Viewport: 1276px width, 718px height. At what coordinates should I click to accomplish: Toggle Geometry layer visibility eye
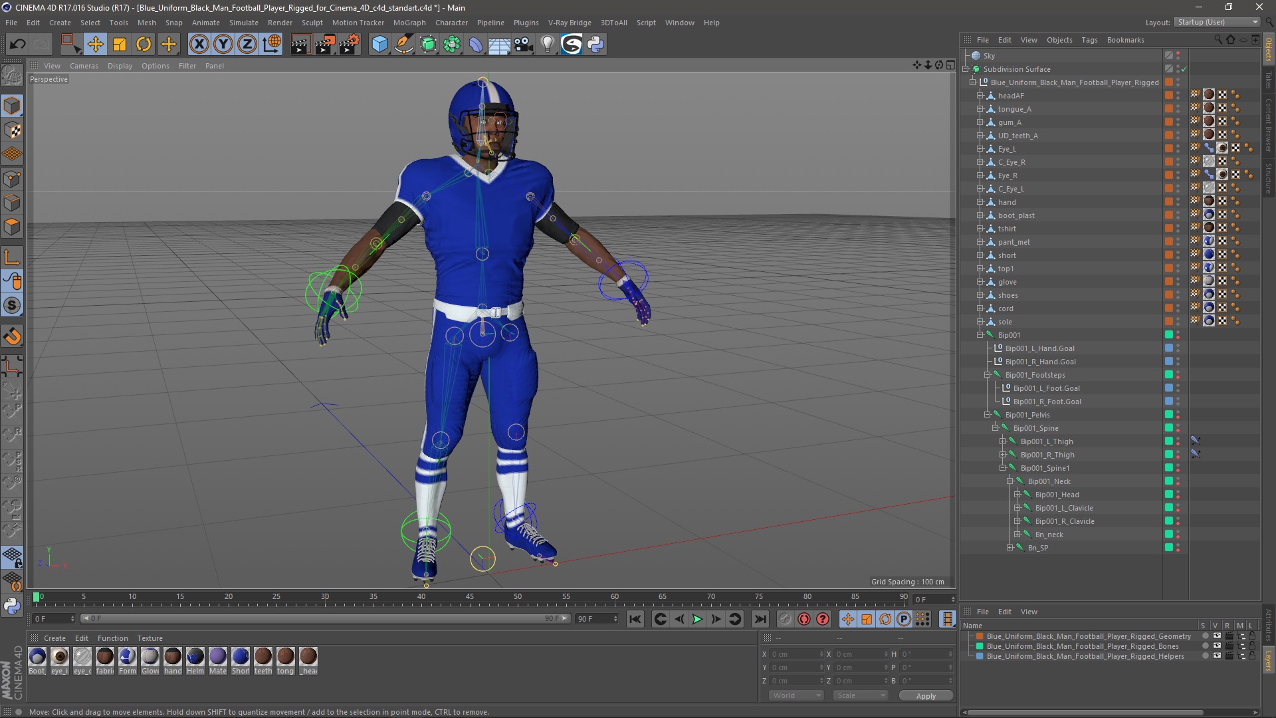click(x=1216, y=636)
